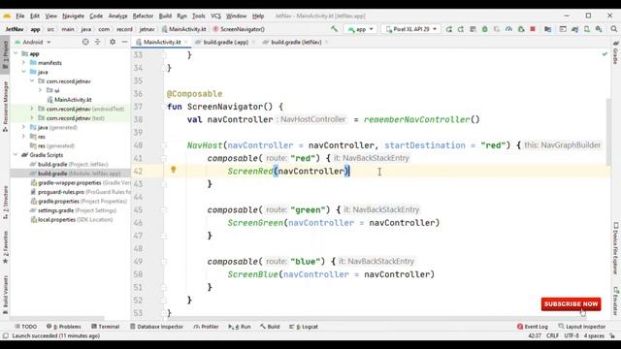Hide the Project panel with minus icon
This screenshot has width=621, height=349.
tap(124, 42)
